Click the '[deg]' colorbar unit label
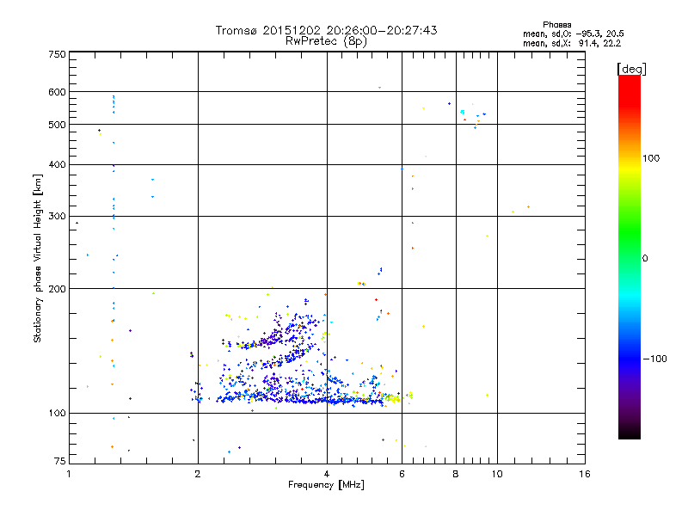Image resolution: width=688 pixels, height=516 pixels. (631, 69)
